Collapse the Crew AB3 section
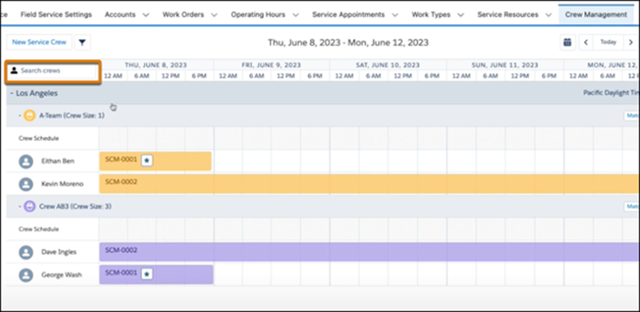 point(20,207)
